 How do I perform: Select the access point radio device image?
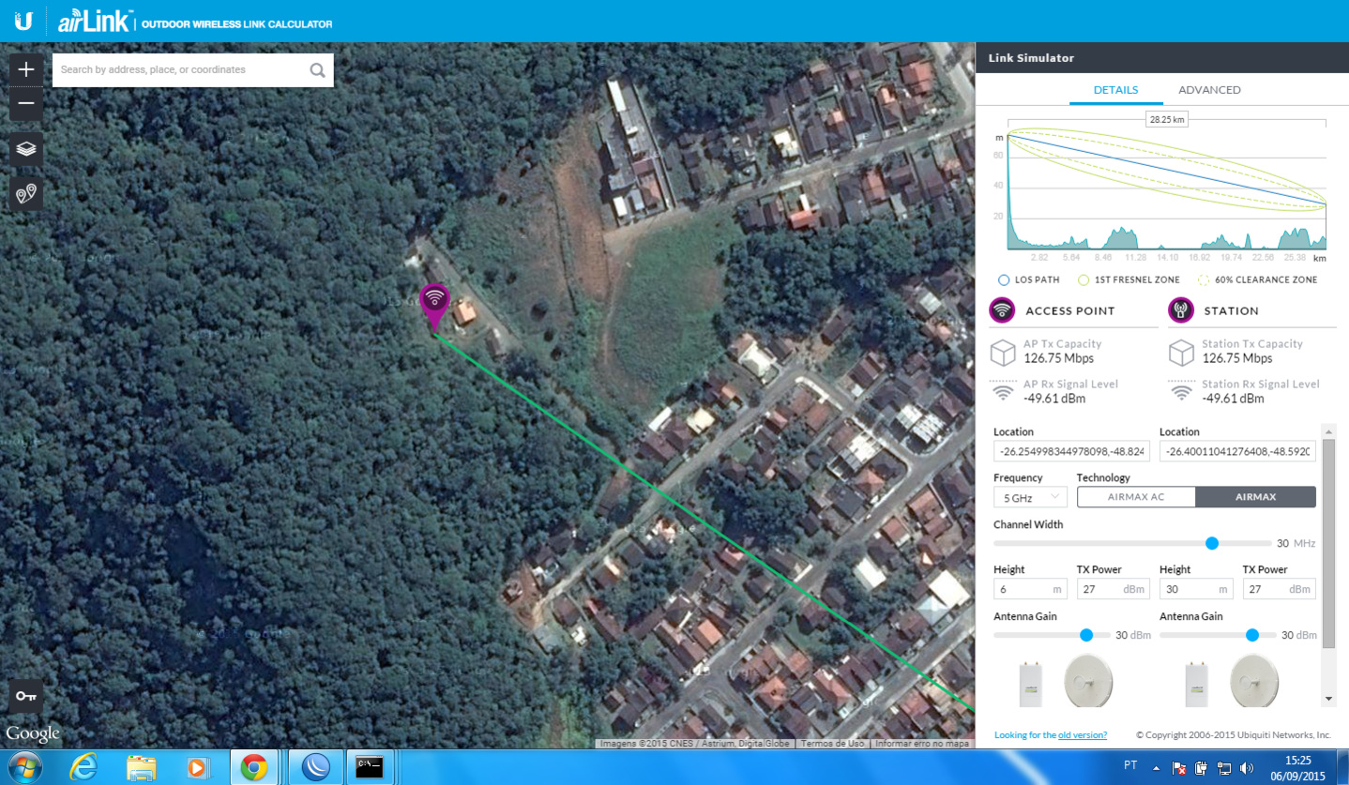click(1030, 685)
